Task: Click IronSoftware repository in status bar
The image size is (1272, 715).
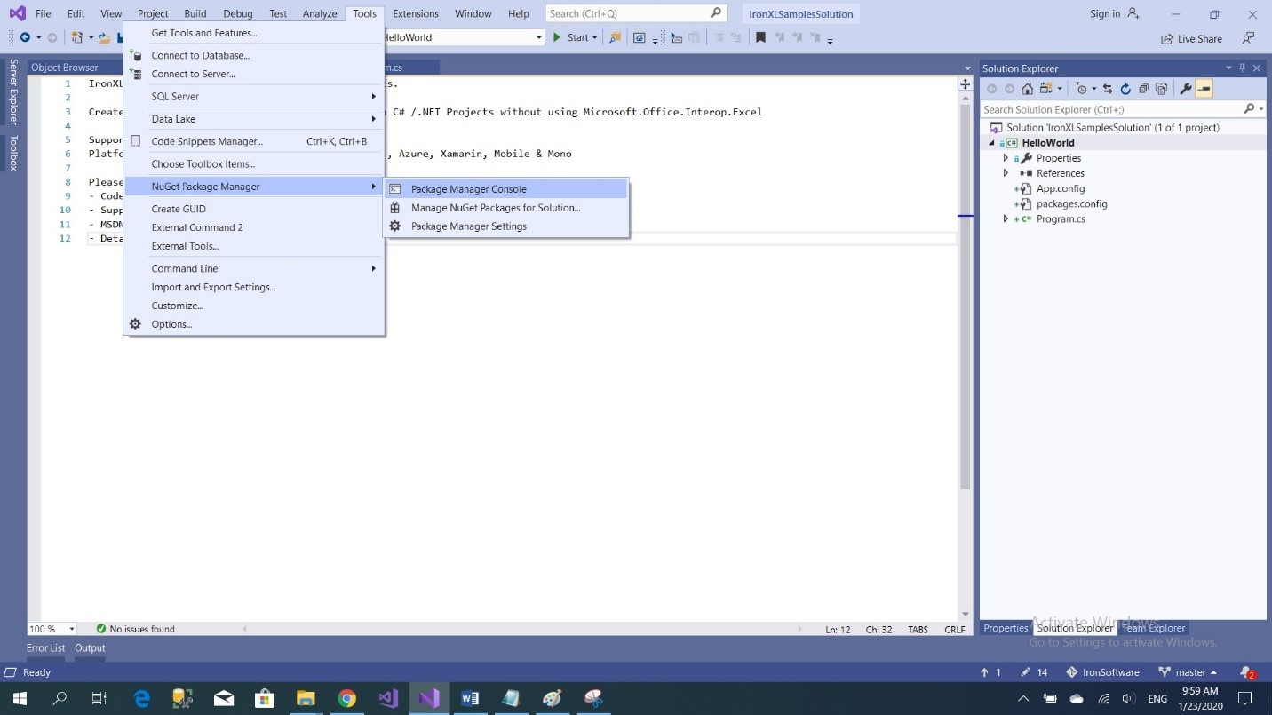Action: click(1102, 672)
